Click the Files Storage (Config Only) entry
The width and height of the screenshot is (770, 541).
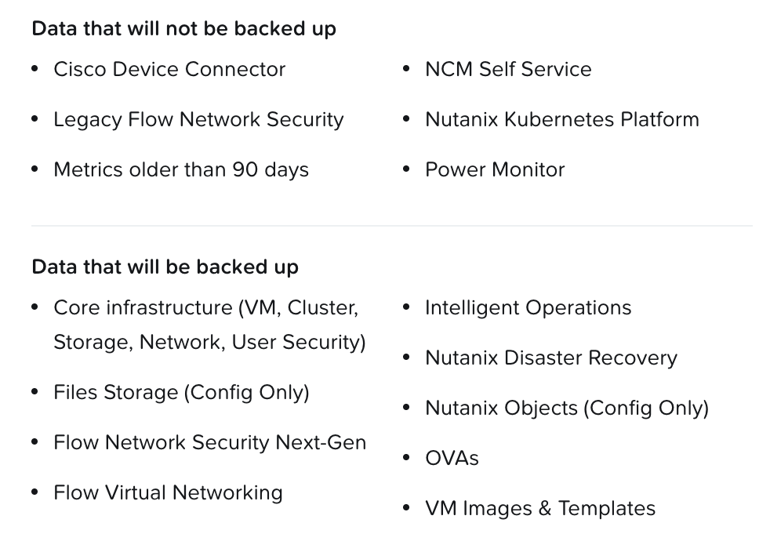tap(181, 392)
